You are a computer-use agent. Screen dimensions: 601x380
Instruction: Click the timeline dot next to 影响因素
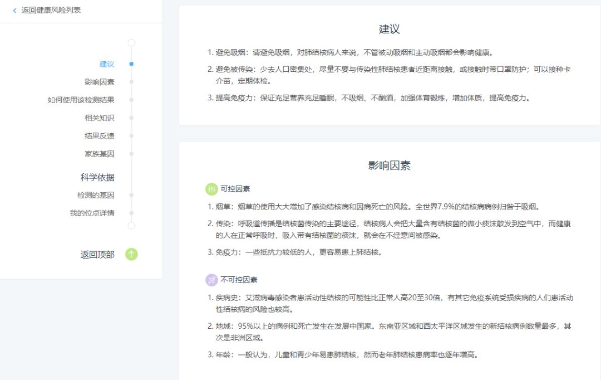[131, 82]
